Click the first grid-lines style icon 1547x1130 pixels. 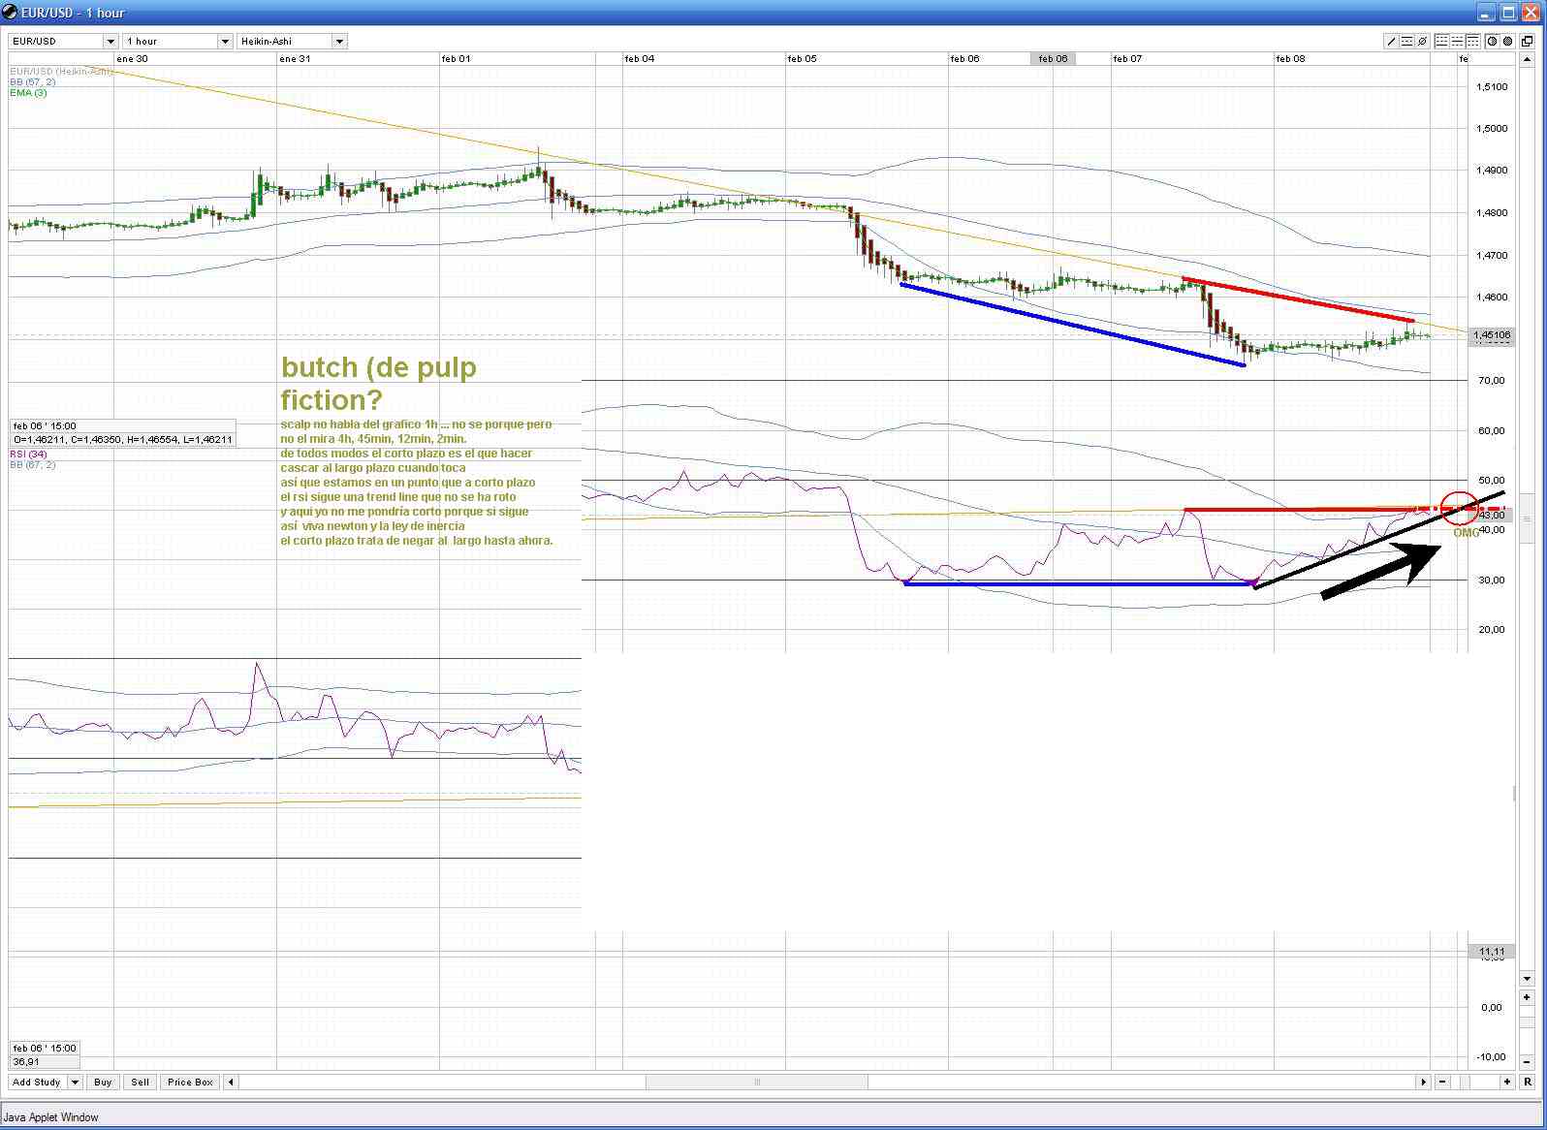[x=1441, y=41]
